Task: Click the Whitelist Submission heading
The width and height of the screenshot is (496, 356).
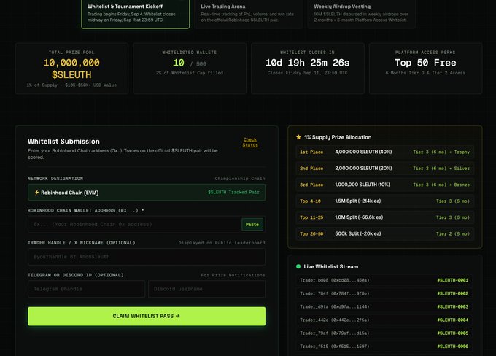Action: pyautogui.click(x=63, y=142)
